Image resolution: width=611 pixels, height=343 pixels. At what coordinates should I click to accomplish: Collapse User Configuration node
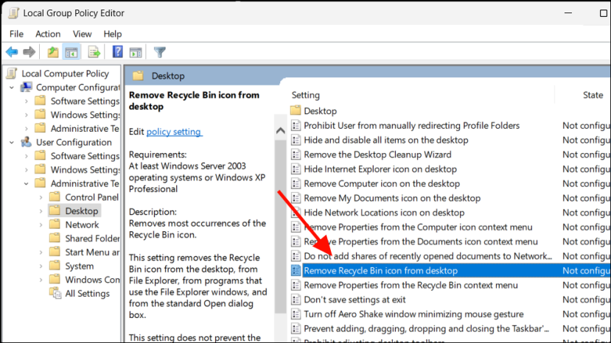pyautogui.click(x=12, y=142)
